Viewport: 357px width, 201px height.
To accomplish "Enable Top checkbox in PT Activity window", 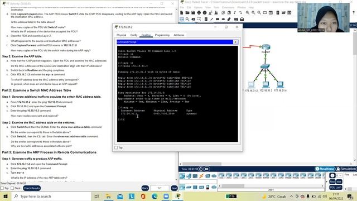I will (2, 188).
